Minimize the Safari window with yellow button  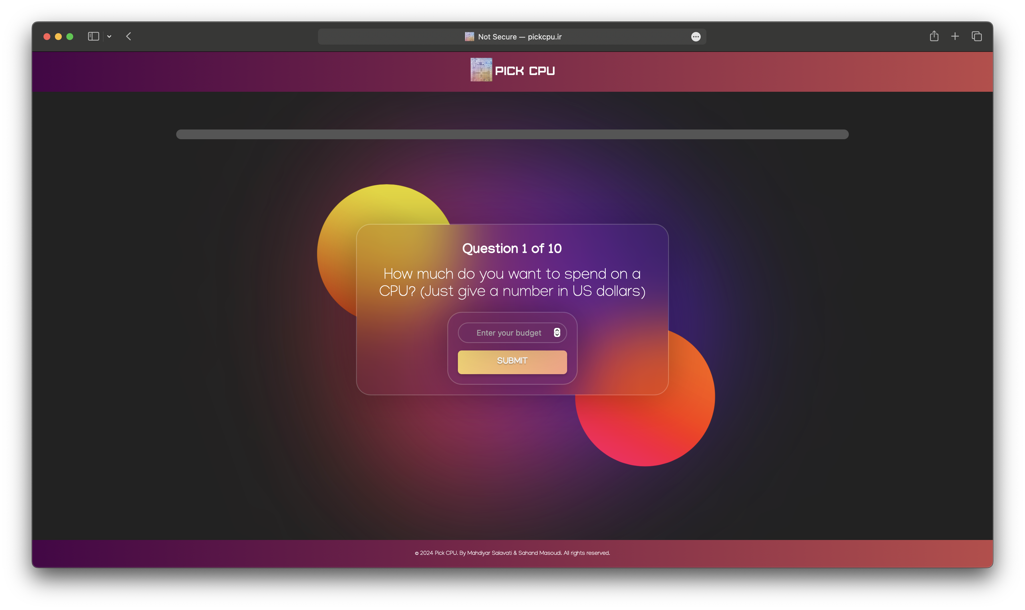coord(58,37)
